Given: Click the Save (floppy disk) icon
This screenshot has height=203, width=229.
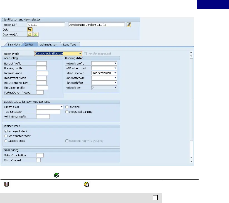Looking at the screenshot, I should [x=6, y=185].
